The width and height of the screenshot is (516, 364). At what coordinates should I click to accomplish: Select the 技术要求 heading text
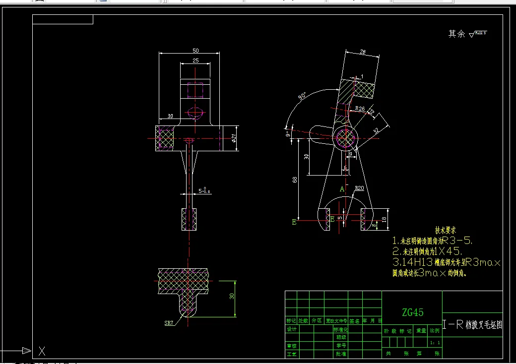tap(445, 230)
